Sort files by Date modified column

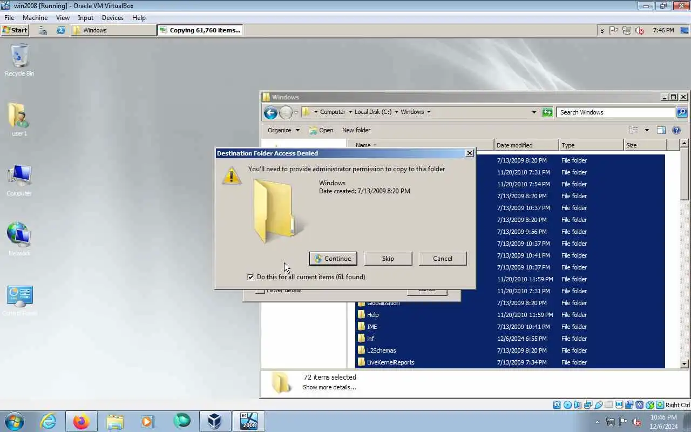(x=526, y=145)
